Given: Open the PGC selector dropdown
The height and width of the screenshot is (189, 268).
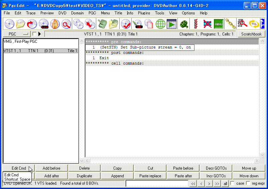Looking at the screenshot, I should 17,34.
